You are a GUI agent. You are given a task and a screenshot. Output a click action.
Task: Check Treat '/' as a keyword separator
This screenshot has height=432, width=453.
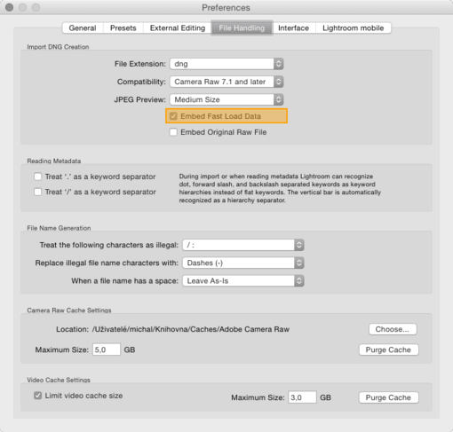click(x=37, y=192)
